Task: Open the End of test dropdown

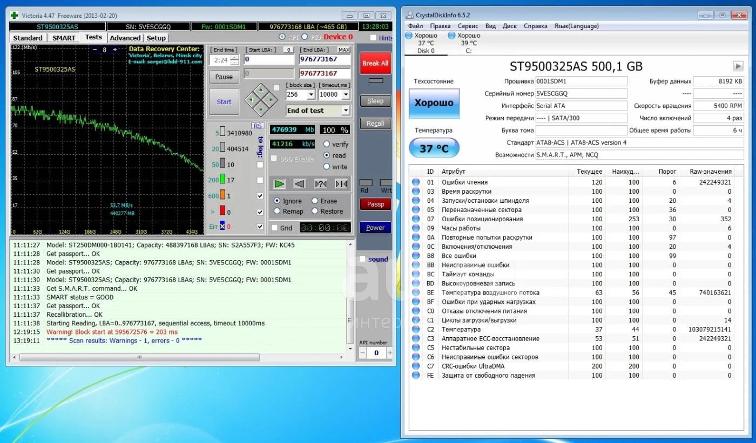Action: coord(346,110)
